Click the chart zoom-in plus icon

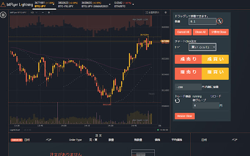48,12
